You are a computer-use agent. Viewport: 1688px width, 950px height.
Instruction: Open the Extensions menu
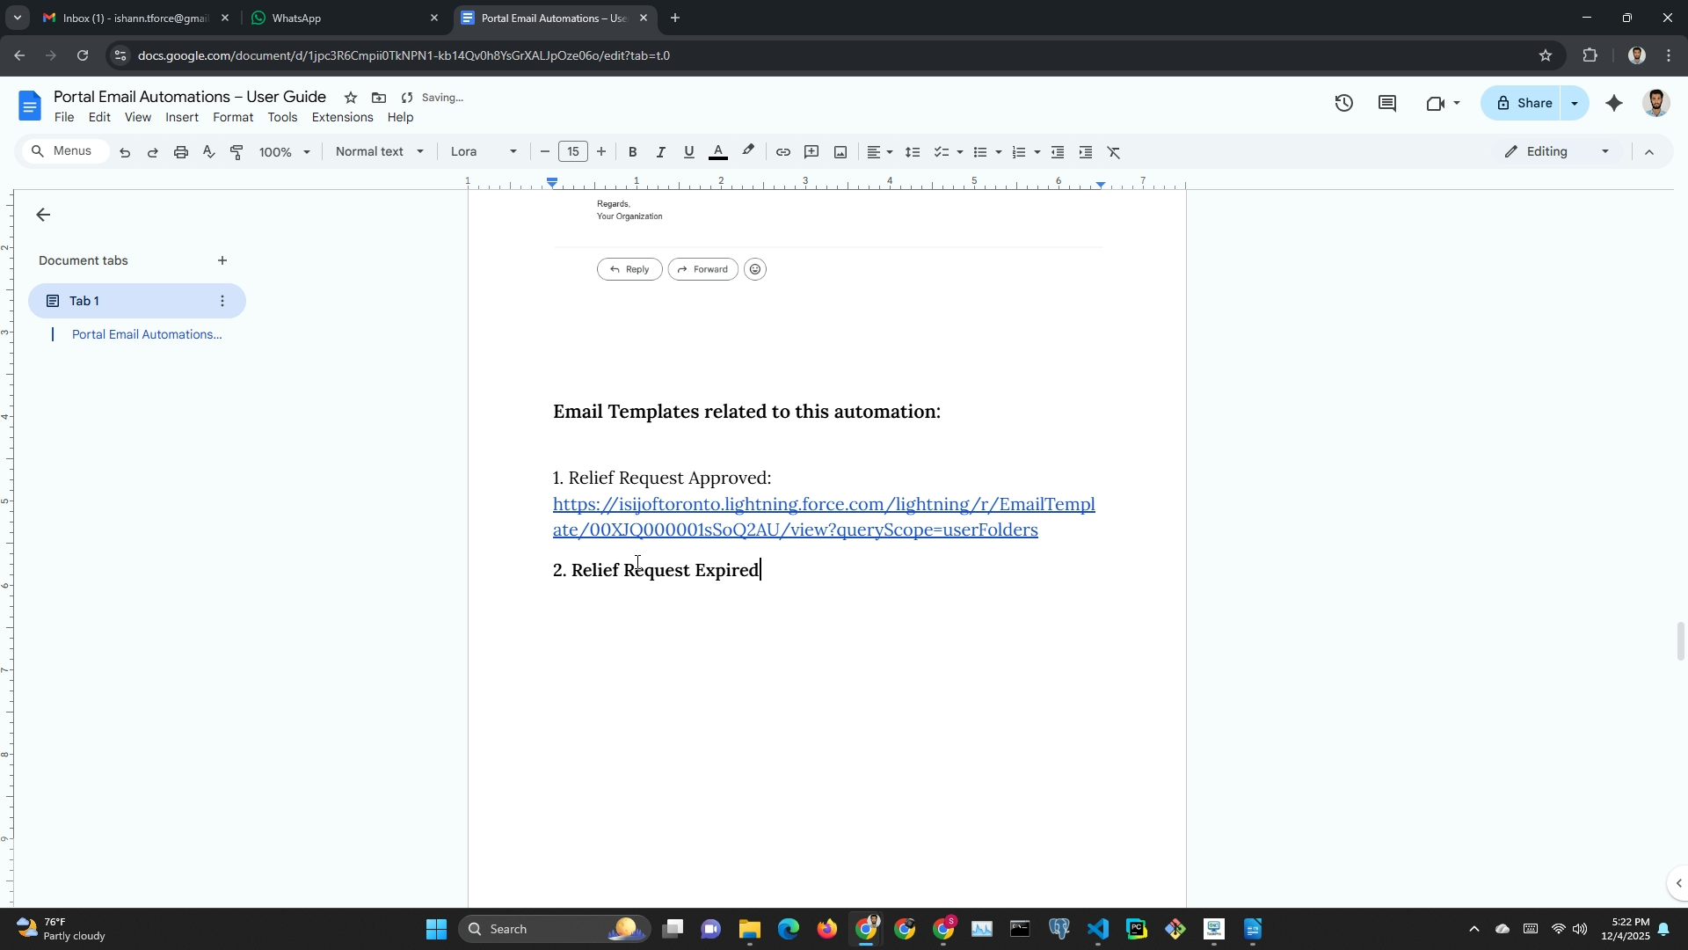[342, 117]
